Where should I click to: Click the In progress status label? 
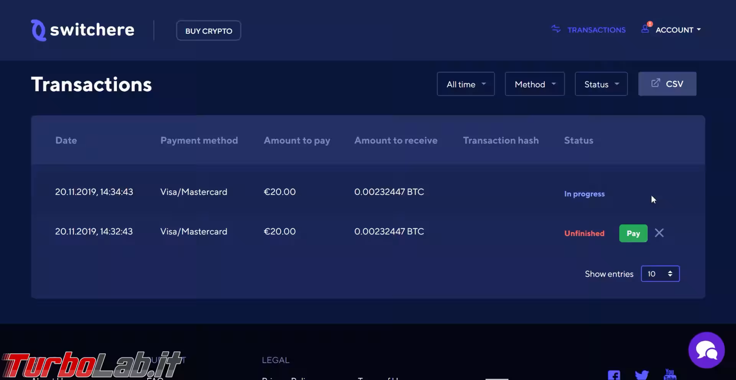point(584,193)
